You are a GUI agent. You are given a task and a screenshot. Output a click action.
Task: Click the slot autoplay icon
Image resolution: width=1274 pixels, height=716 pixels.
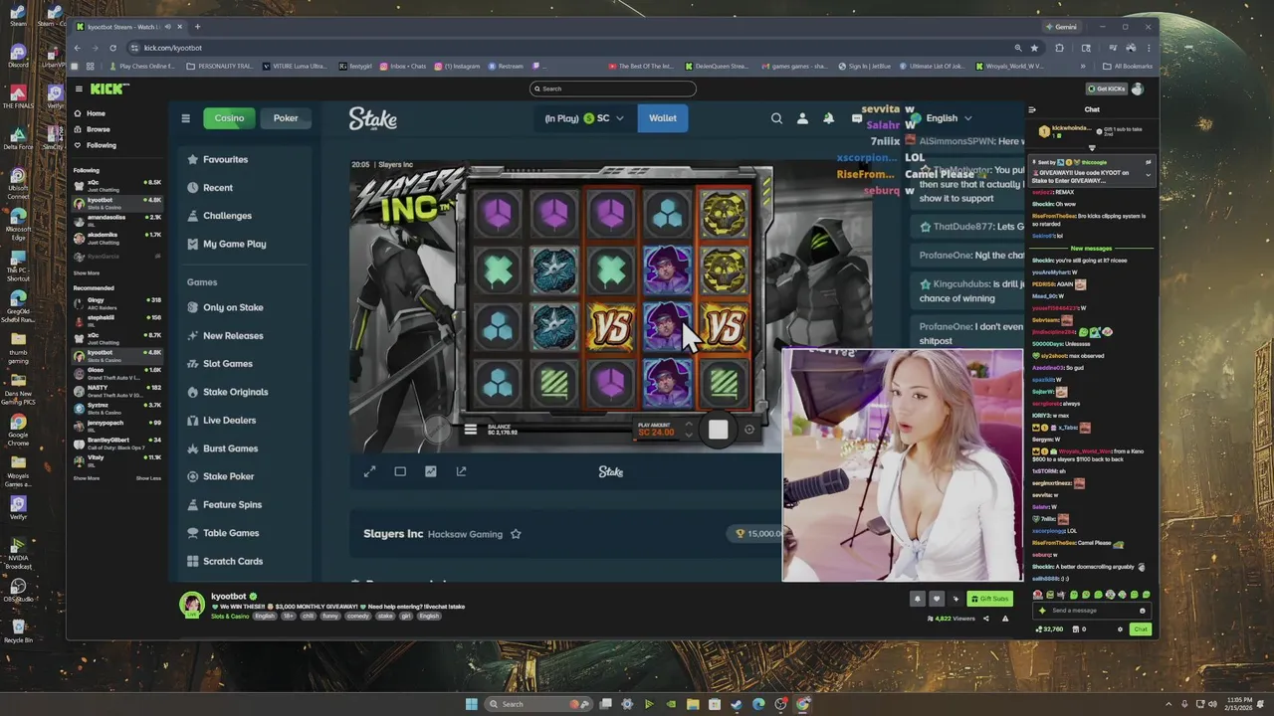tap(749, 430)
